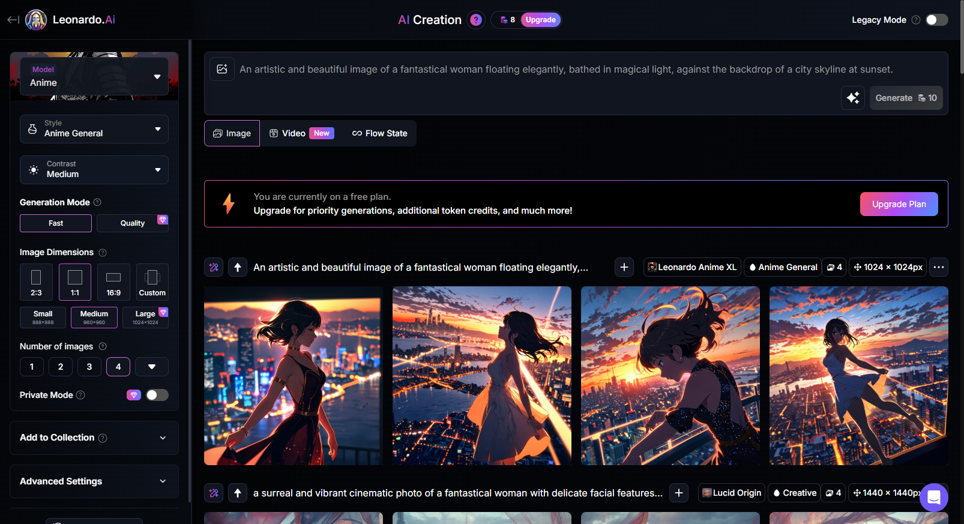The width and height of the screenshot is (964, 524).
Task: Click the back arrow collapse icon
Action: click(x=13, y=20)
